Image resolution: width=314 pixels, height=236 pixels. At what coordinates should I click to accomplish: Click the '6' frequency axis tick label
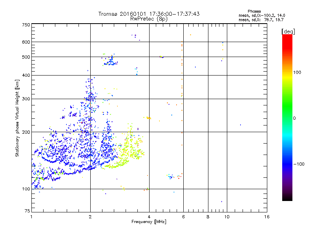[x=183, y=217]
